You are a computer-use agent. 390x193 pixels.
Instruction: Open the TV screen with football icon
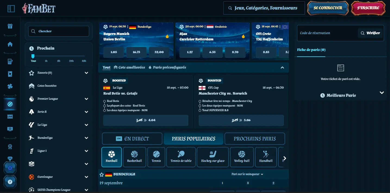click(10, 129)
